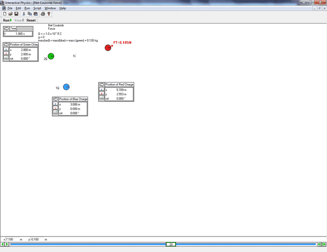Click the Open file folder icon

click(x=10, y=14)
